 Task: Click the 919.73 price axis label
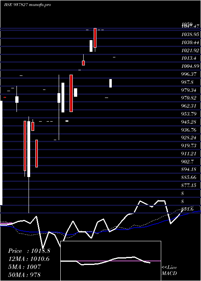click(189, 145)
